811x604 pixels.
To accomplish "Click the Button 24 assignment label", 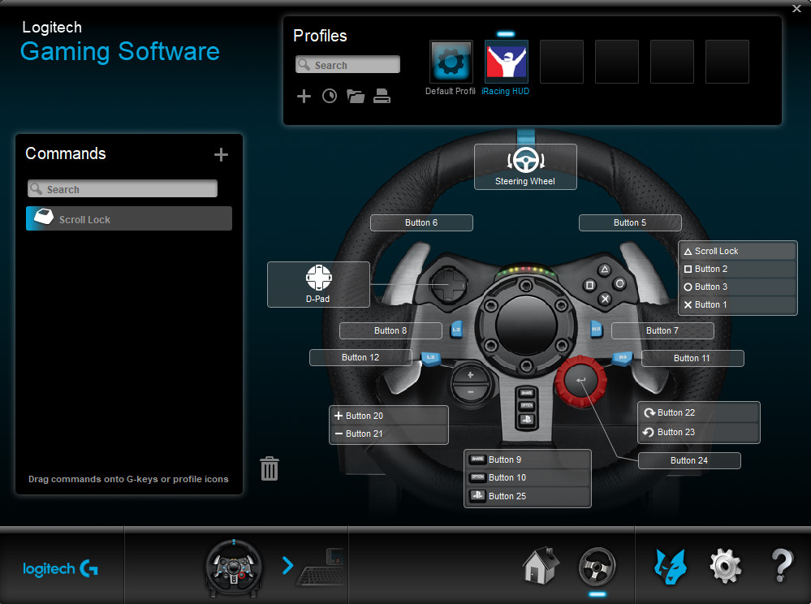I will (689, 460).
